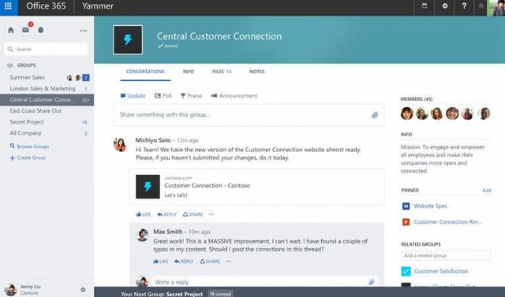Open the inbox envelope icon
505x297 pixels.
(x=26, y=30)
